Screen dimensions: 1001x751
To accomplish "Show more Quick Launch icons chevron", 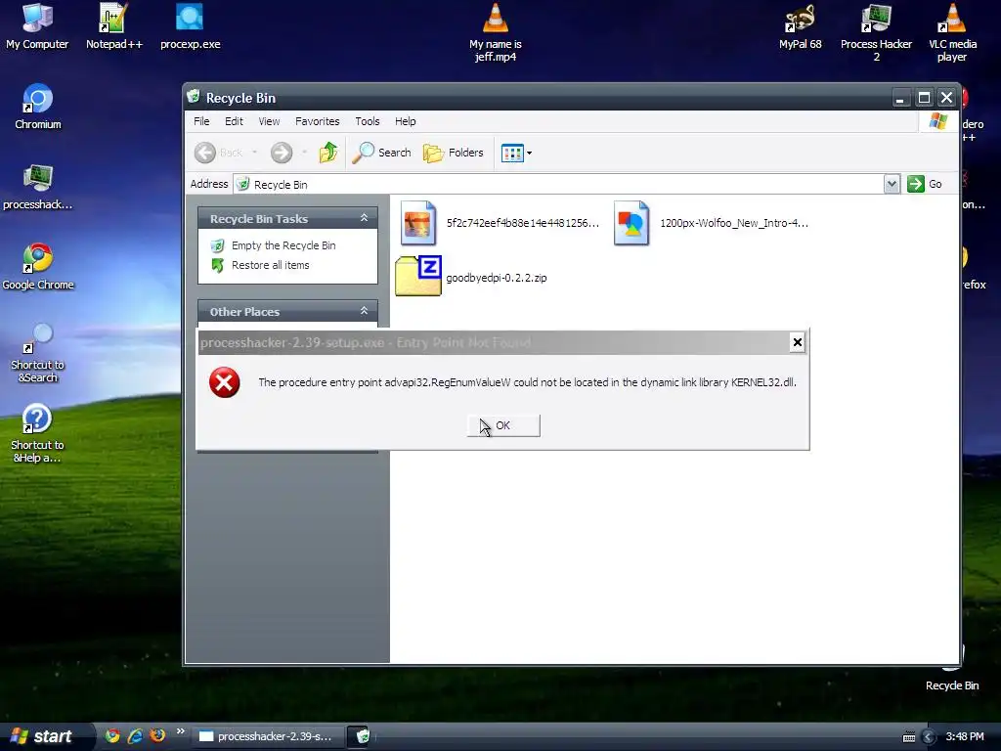I will coord(181,731).
